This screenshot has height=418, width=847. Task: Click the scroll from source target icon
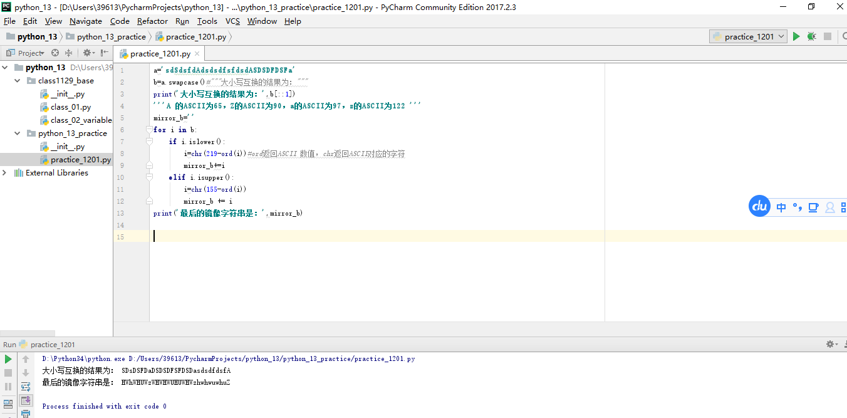point(55,53)
